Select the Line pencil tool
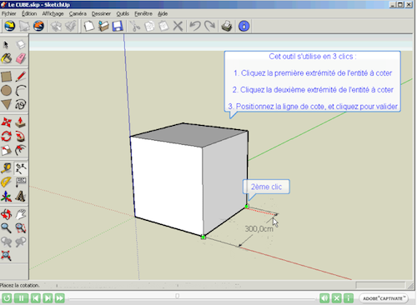This screenshot has width=417, height=305. [x=21, y=77]
